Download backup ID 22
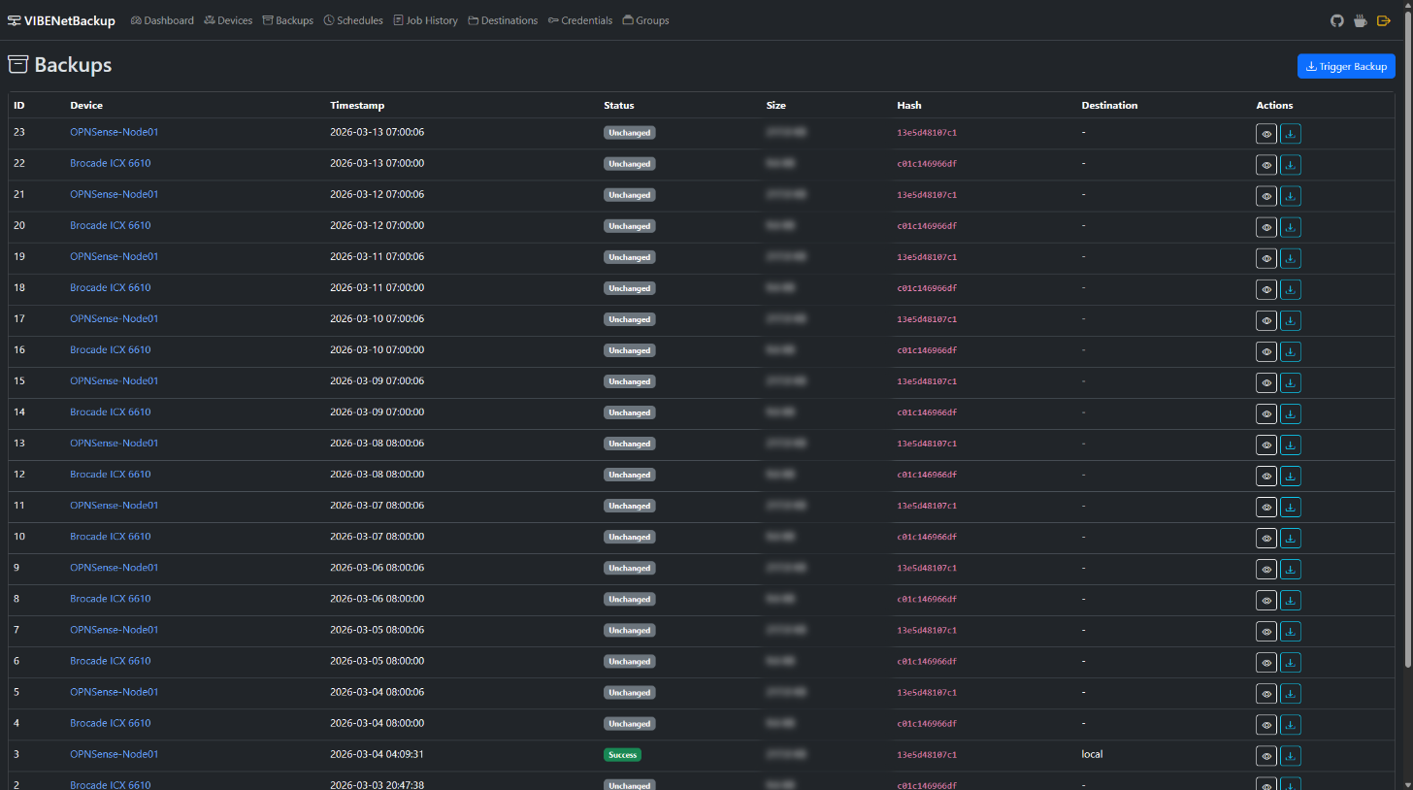 pos(1291,165)
